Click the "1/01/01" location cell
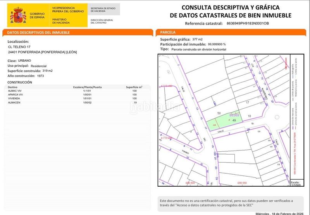Image resolution: width=310 pixels, height=215 pixels. click(x=87, y=99)
